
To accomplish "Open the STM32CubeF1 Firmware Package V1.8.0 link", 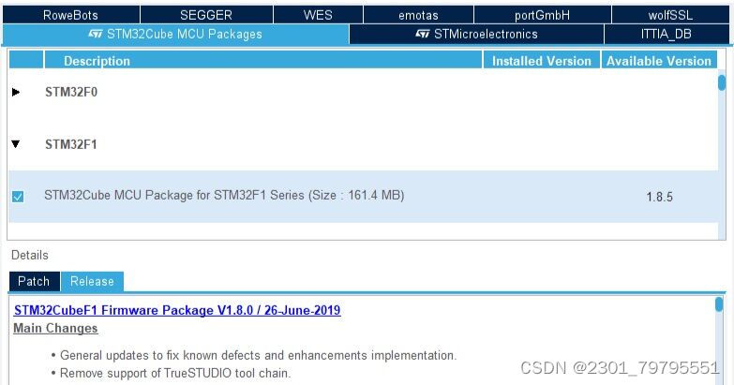I will 177,310.
